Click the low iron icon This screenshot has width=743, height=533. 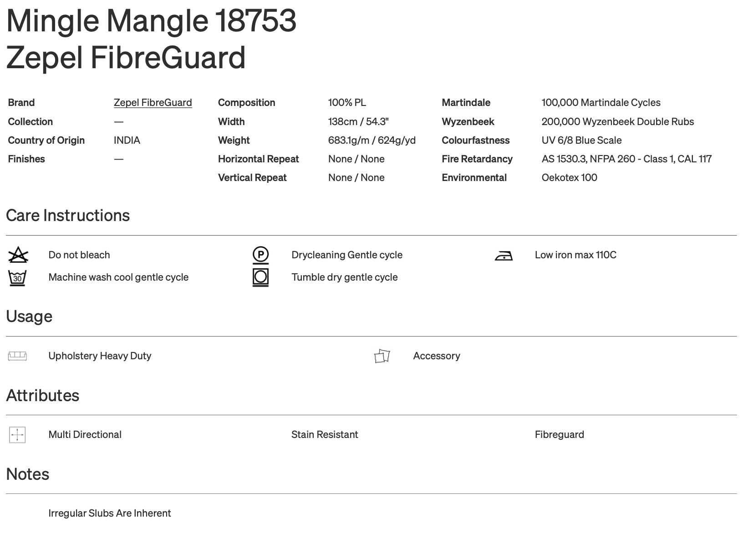click(x=504, y=256)
